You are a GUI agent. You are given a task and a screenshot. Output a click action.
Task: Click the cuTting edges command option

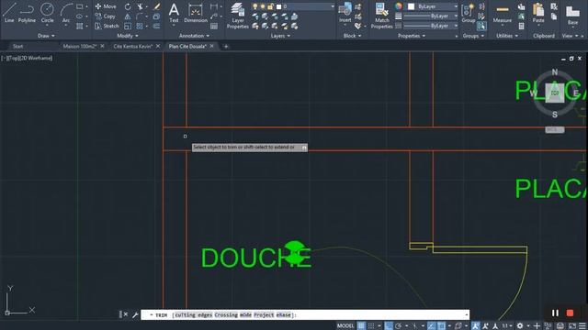click(x=194, y=315)
